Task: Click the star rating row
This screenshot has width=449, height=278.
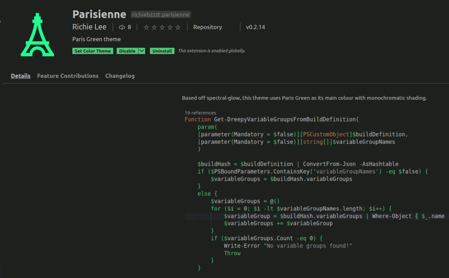Action: [162, 27]
